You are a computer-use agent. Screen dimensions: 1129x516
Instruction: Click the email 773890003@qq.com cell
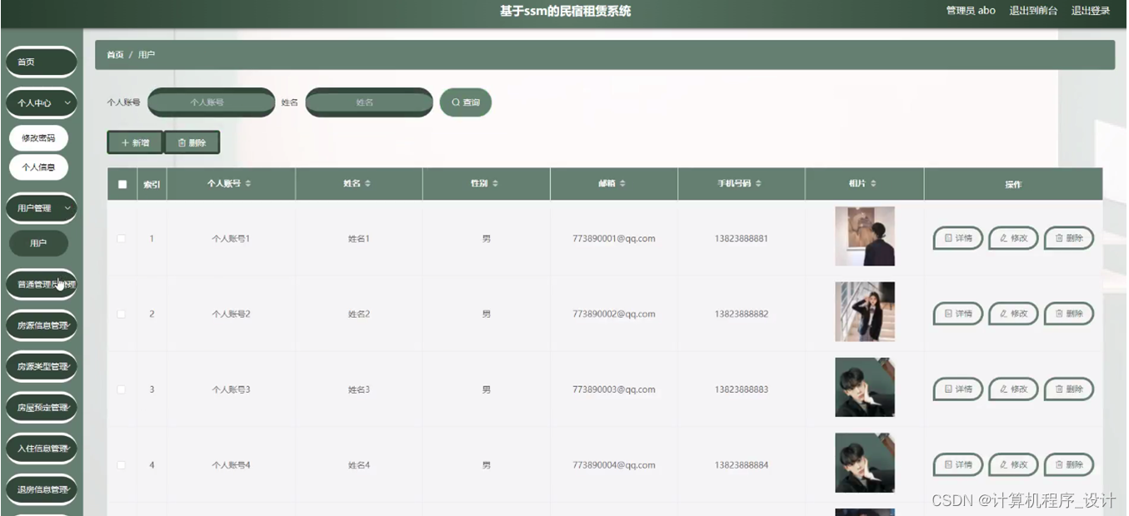click(614, 389)
